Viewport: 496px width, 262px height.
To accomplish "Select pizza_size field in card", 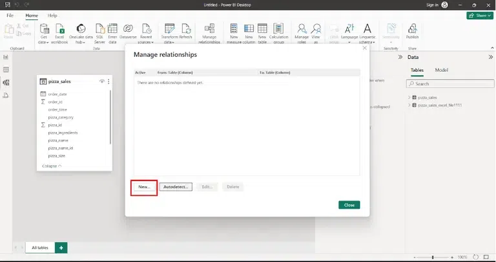I will click(x=57, y=156).
